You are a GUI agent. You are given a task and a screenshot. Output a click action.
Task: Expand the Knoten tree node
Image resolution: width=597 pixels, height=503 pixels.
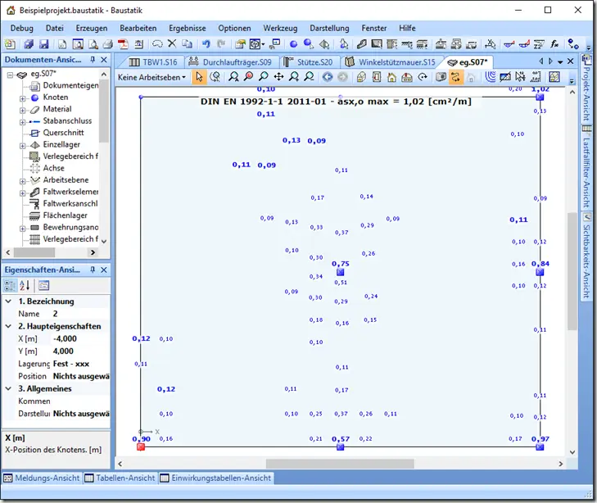(22, 98)
